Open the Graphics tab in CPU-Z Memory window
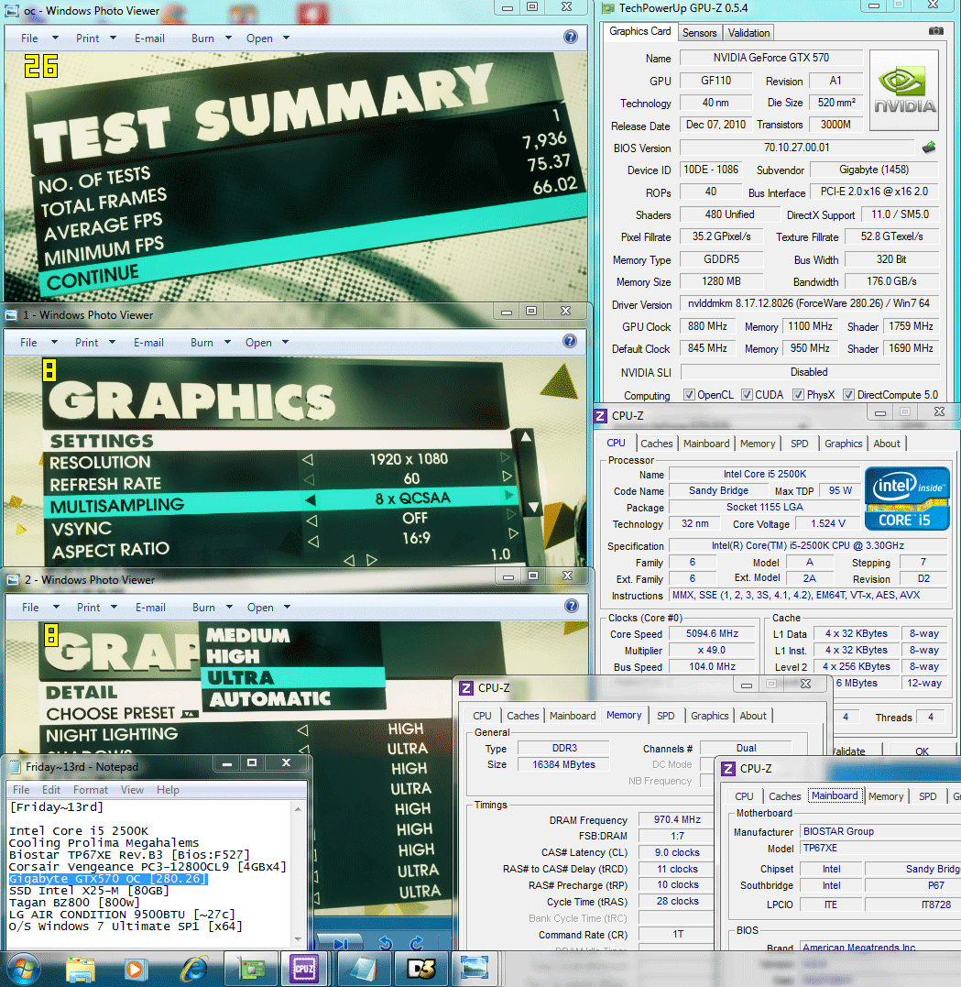 point(709,716)
